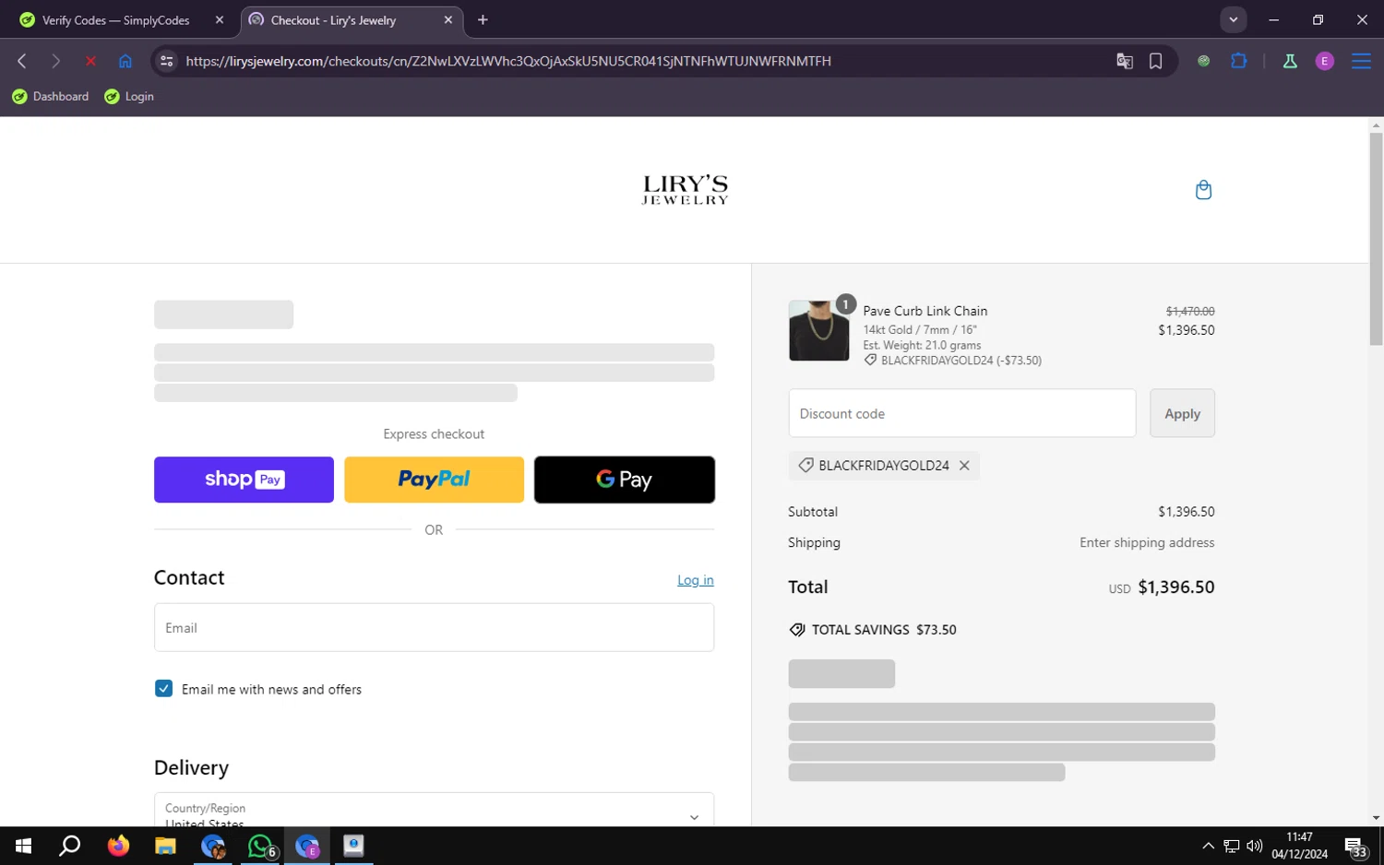
Task: Apply the discount code
Action: point(1182,413)
